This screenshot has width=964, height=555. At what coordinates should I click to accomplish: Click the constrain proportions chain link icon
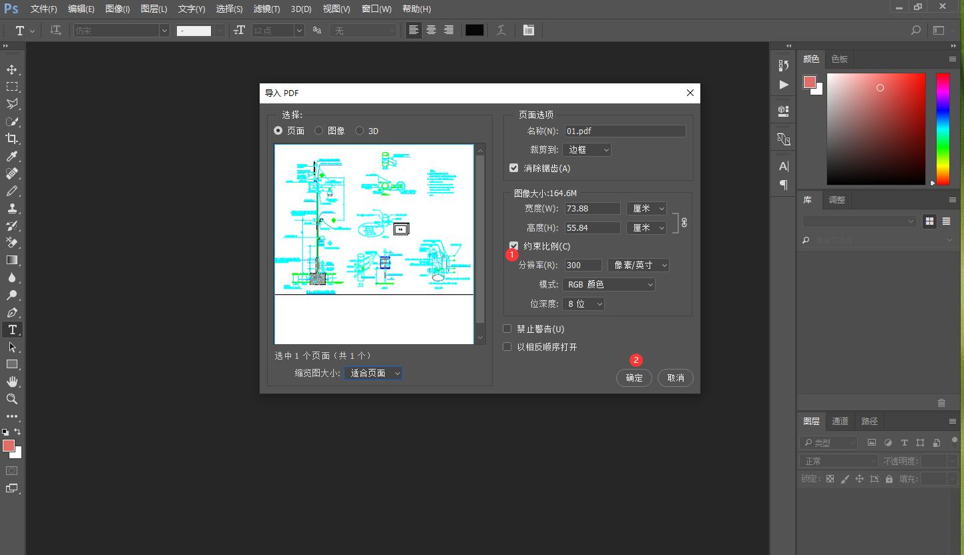684,223
